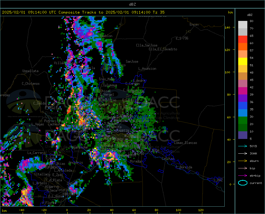Pick the gray swatch between 70 and 65 dBZ
This screenshot has height=214, width=265.
pyautogui.click(x=243, y=32)
